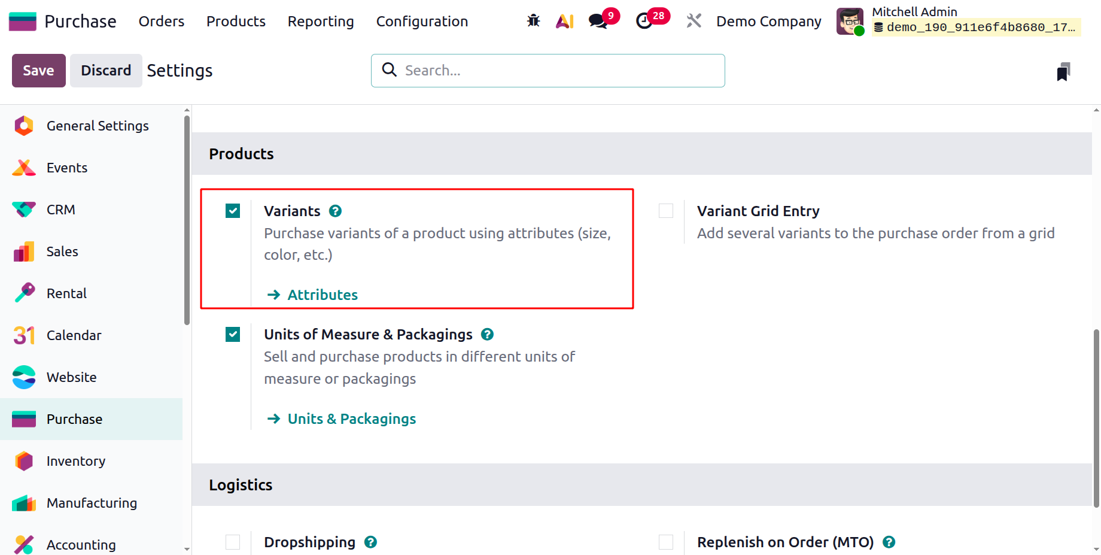Click the AI assistant icon

(564, 20)
